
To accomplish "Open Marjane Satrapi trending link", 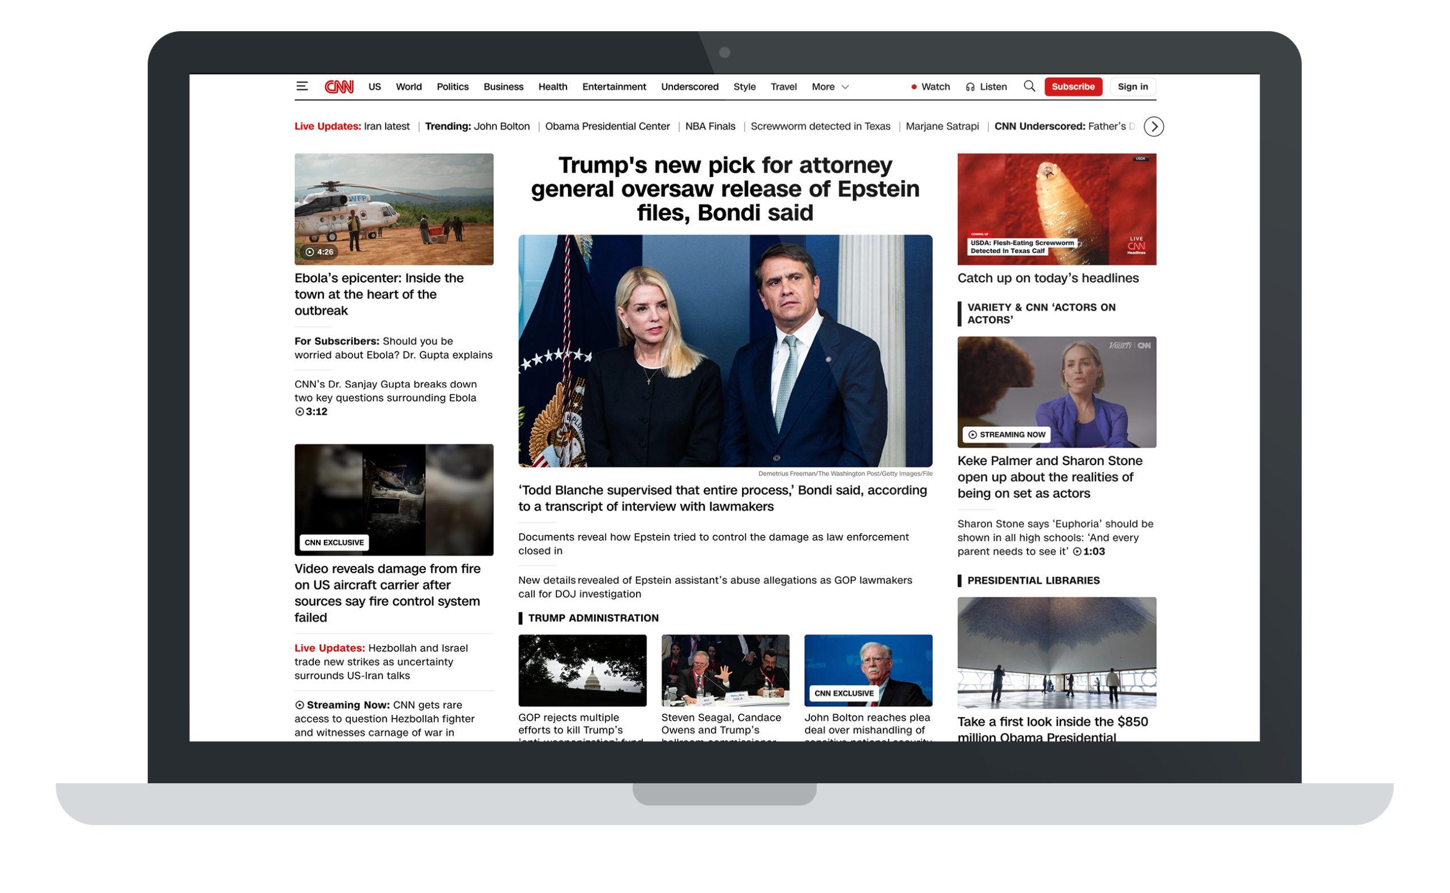I will (942, 126).
